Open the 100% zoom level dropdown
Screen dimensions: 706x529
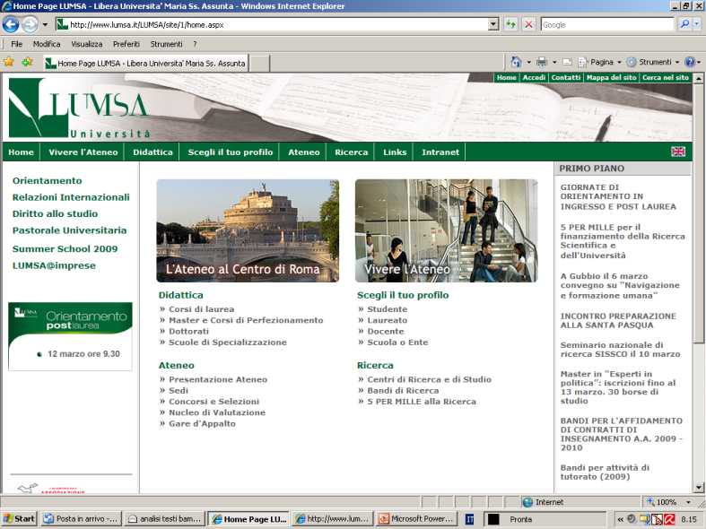coord(688,501)
